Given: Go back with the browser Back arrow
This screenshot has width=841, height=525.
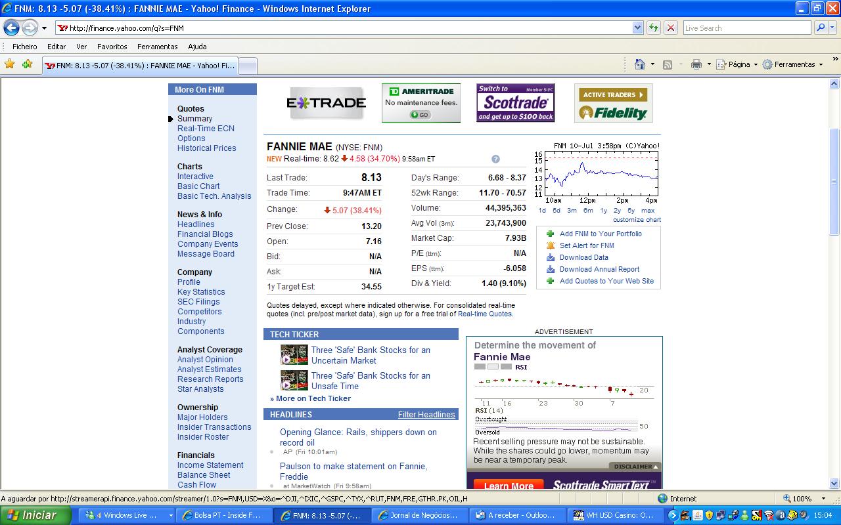Looking at the screenshot, I should (x=11, y=28).
